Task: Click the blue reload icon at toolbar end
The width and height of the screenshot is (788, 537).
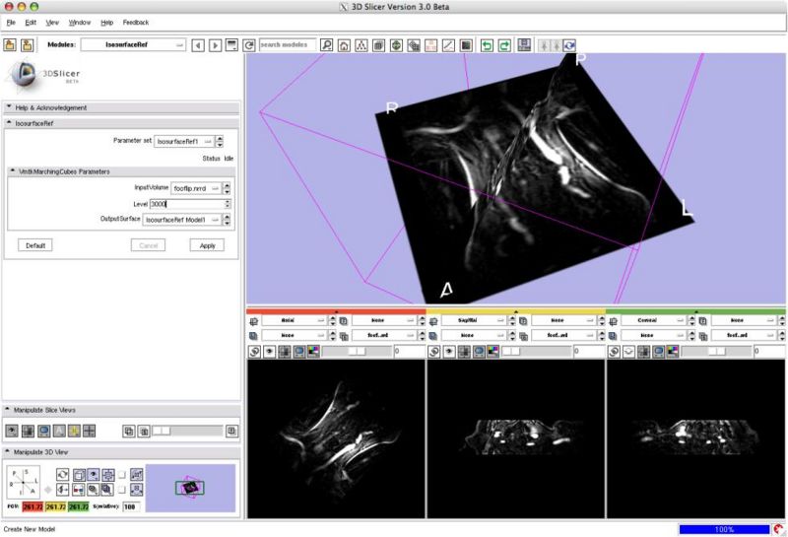Action: click(x=569, y=45)
